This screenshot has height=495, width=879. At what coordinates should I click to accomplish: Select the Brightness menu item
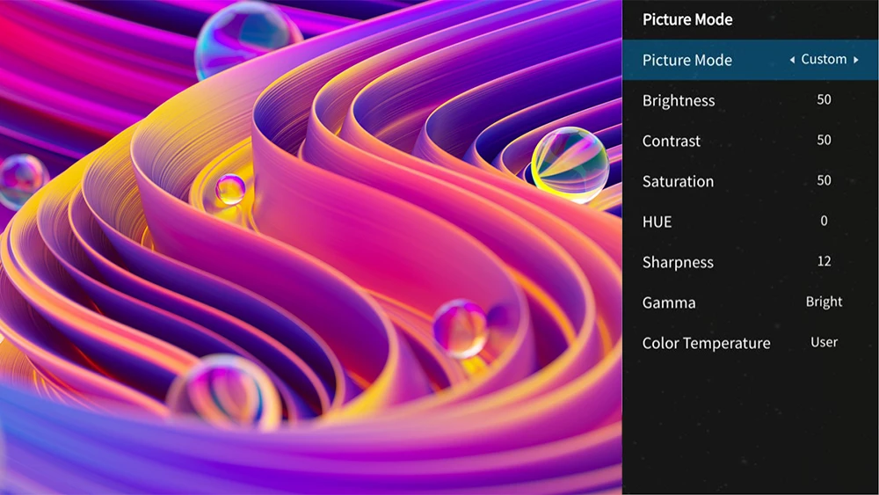click(x=750, y=100)
